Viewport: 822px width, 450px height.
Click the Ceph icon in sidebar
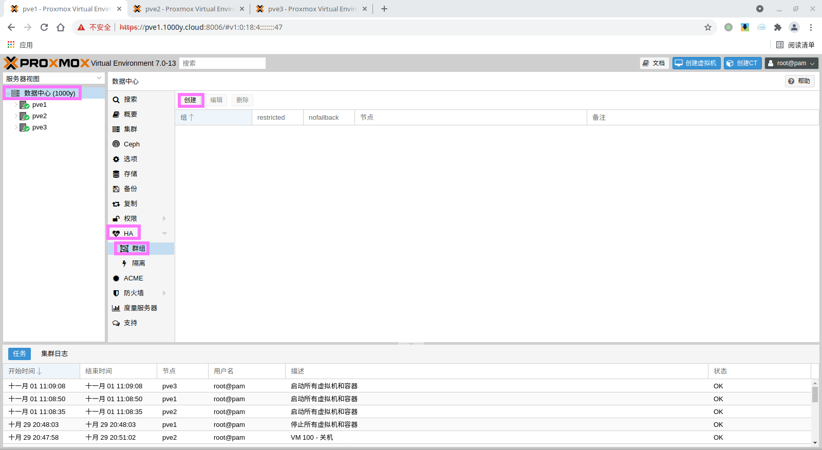[116, 144]
